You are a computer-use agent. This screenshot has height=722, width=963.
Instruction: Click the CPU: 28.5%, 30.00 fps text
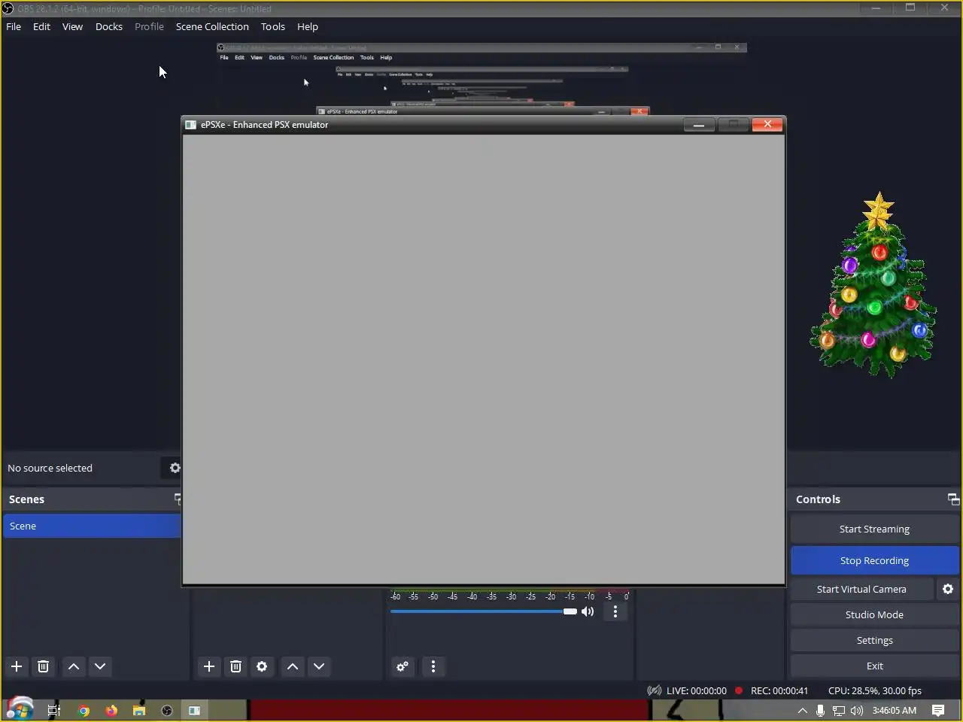point(874,690)
